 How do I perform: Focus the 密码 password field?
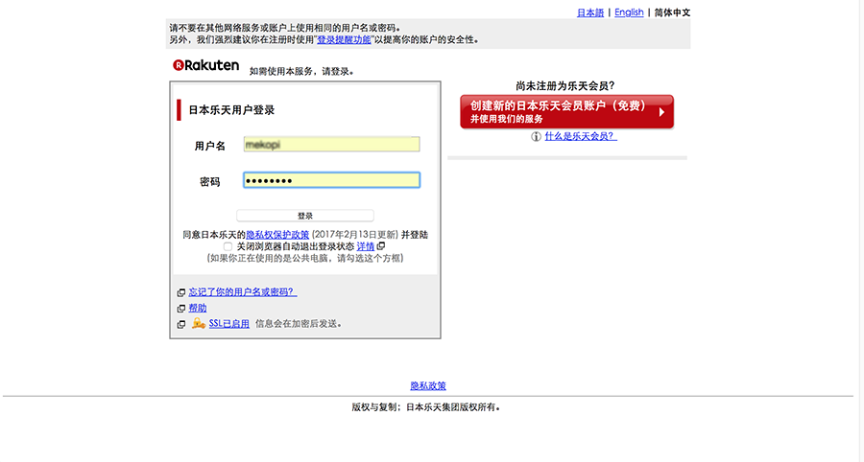click(x=332, y=180)
